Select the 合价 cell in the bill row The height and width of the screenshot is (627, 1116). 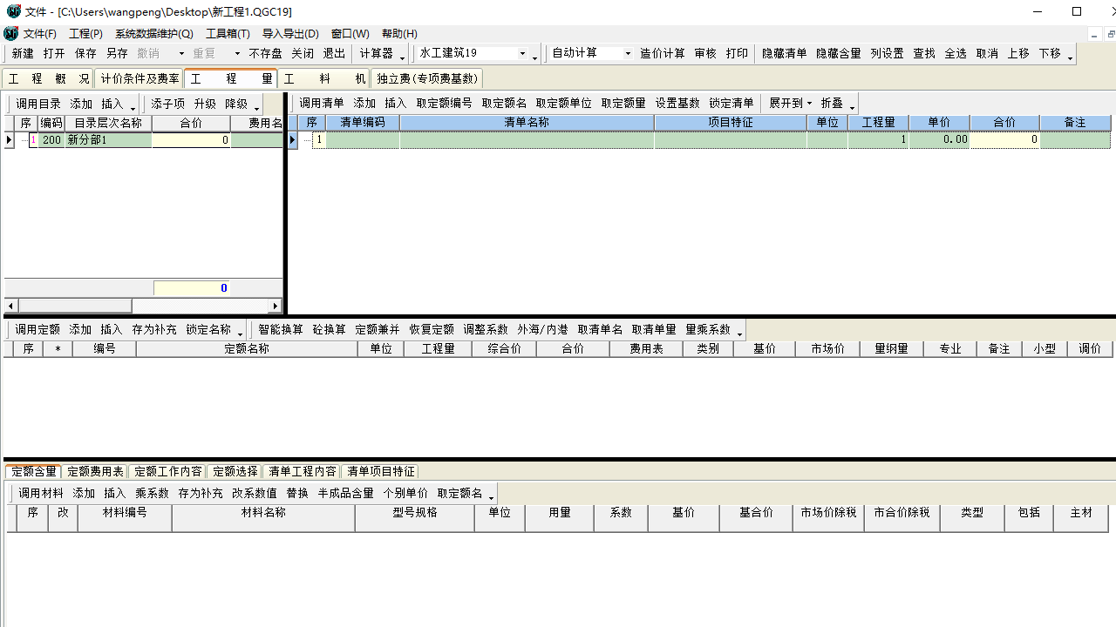point(1004,140)
